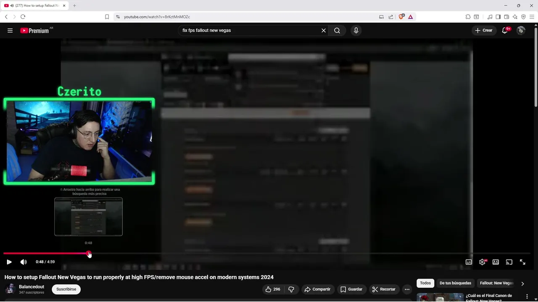The height and width of the screenshot is (302, 538).
Task: Dislike the video
Action: (291, 289)
